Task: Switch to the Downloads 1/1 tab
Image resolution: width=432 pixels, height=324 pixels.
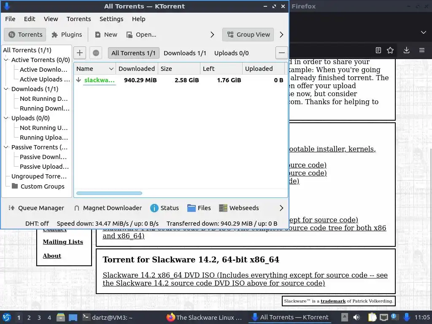Action: (185, 53)
